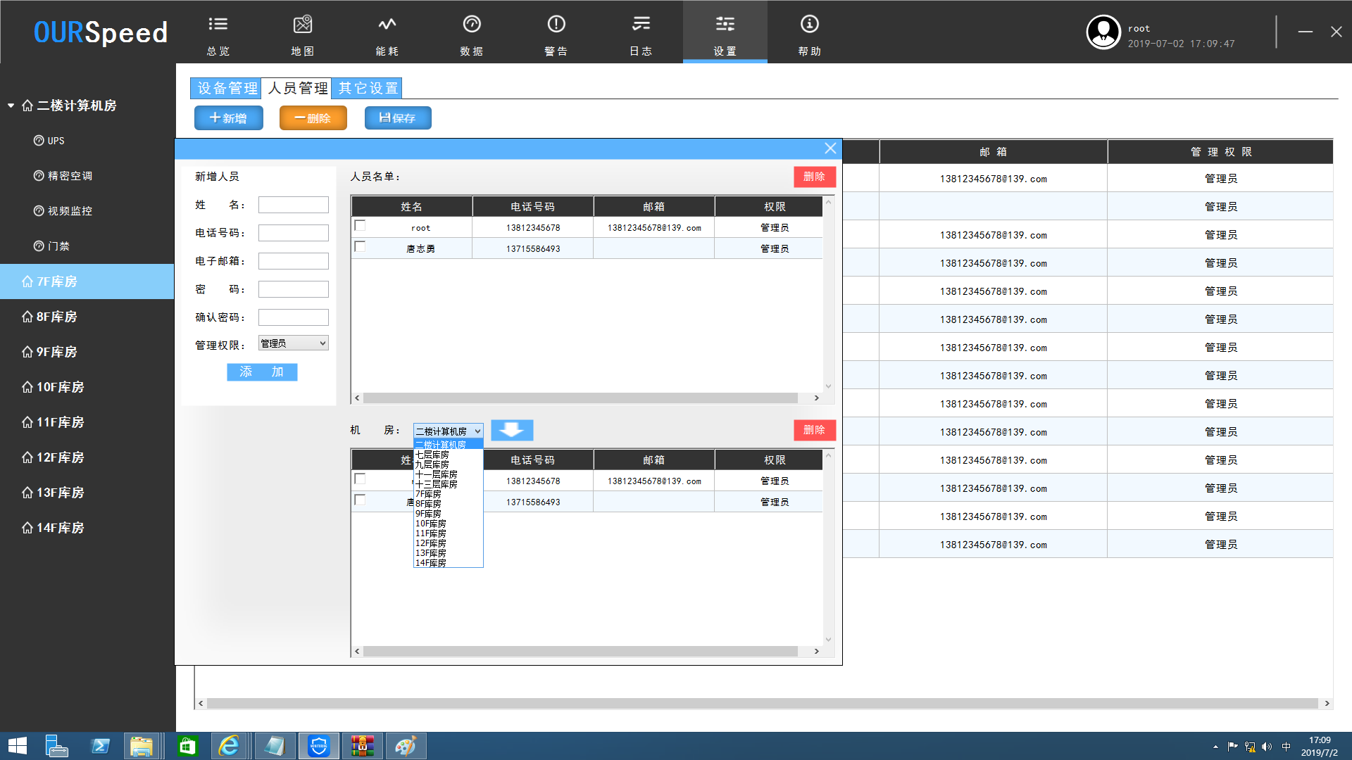
Task: Open the 管理权限 permission dropdown
Action: click(293, 343)
